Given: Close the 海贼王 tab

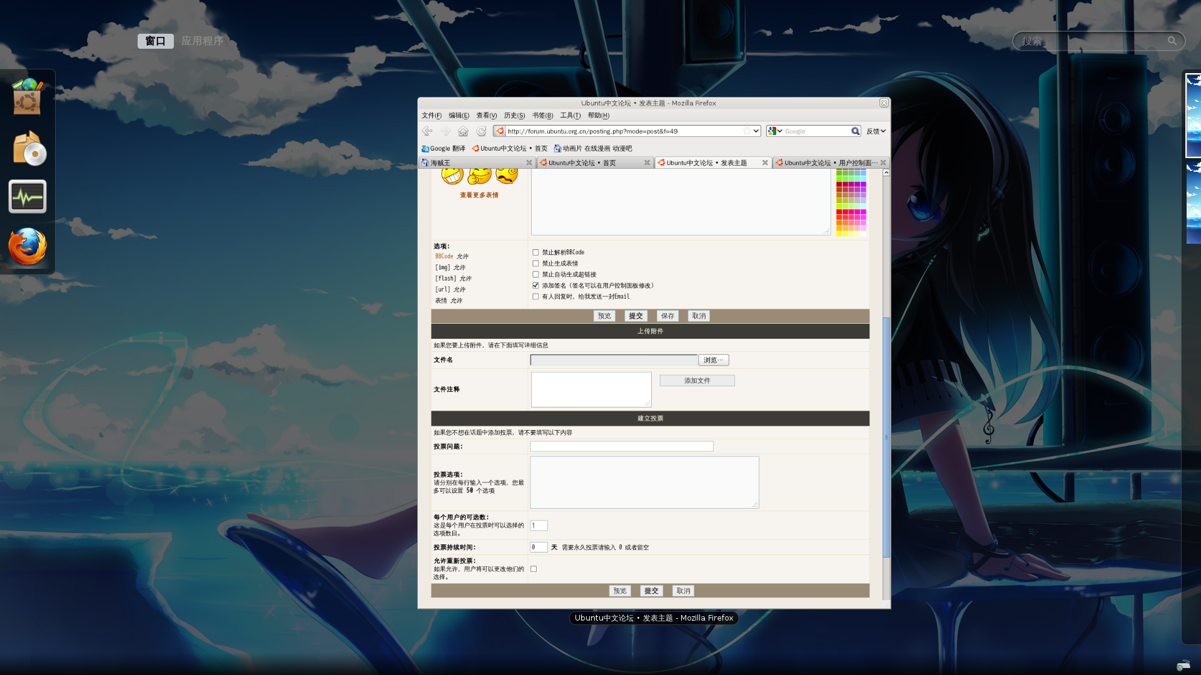Looking at the screenshot, I should pyautogui.click(x=529, y=162).
